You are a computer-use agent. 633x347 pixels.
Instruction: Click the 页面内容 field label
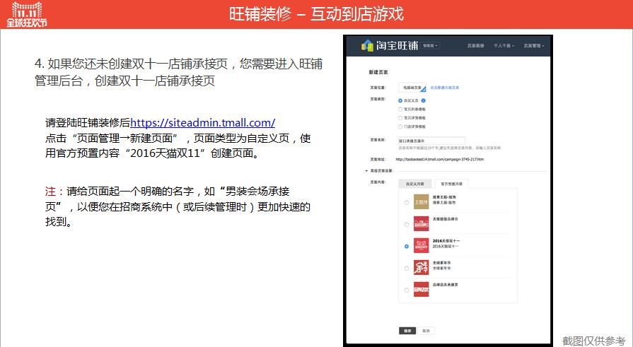(378, 182)
